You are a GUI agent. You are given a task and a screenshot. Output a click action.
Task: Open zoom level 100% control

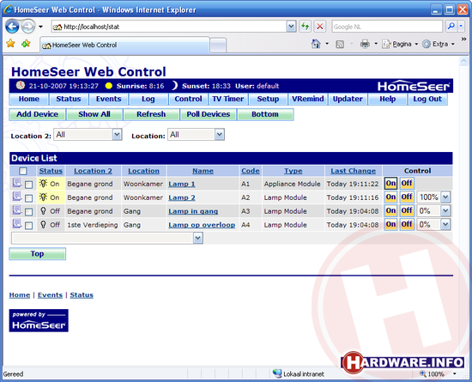[x=438, y=374]
